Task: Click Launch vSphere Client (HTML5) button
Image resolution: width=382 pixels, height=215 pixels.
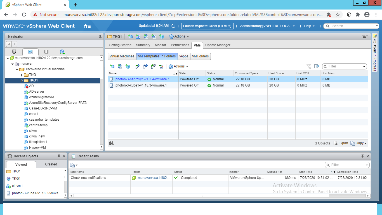Action: [207, 26]
